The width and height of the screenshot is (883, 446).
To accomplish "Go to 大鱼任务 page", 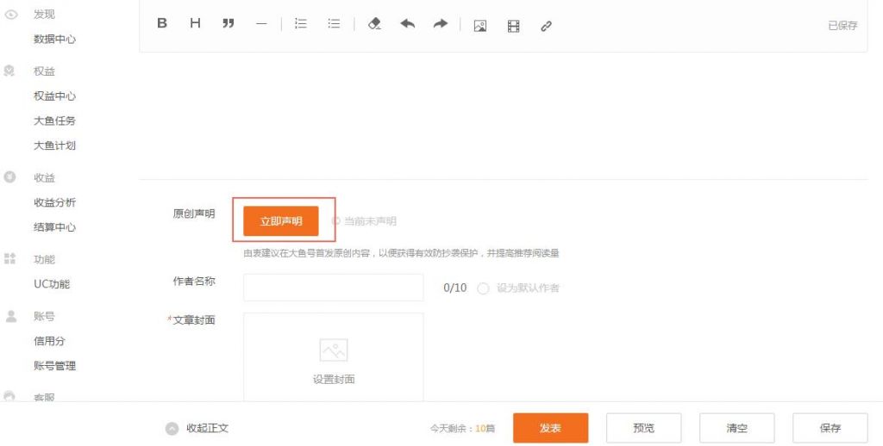I will click(54, 121).
